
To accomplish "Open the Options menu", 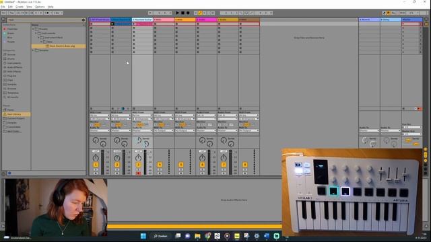I will (40, 7).
